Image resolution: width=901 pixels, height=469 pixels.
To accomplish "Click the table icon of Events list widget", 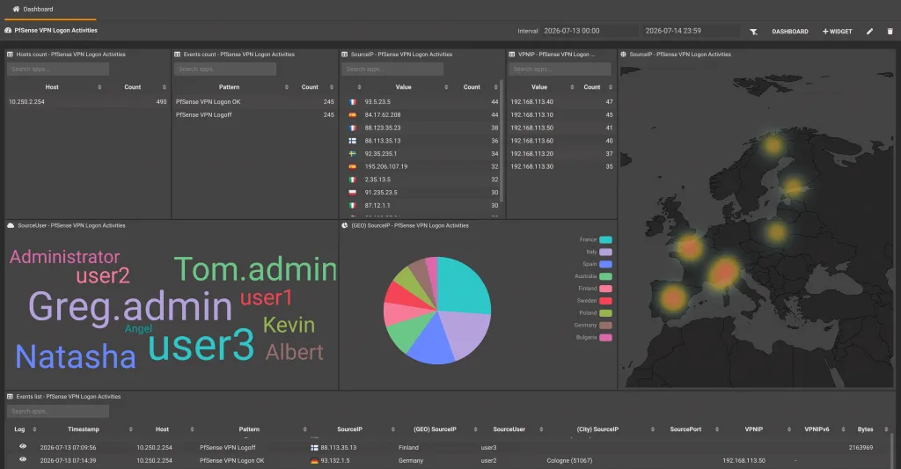I will click(x=10, y=397).
